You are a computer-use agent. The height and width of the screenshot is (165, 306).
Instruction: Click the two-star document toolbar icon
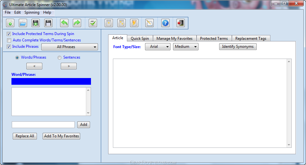(122, 23)
